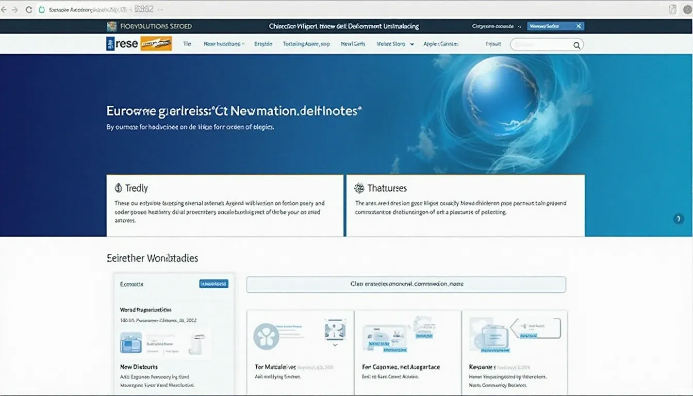Click the browser forward arrow
Screen dimensions: 693x396
[x=15, y=10]
